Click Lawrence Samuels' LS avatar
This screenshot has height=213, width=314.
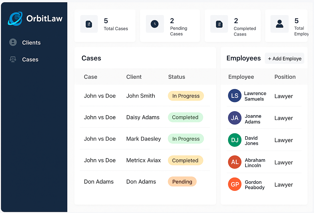[x=234, y=96]
